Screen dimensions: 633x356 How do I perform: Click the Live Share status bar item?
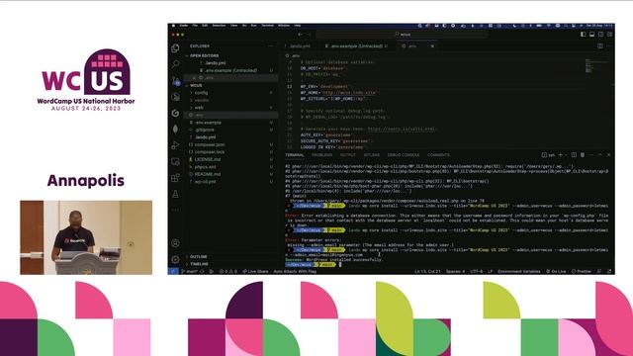pyautogui.click(x=255, y=271)
